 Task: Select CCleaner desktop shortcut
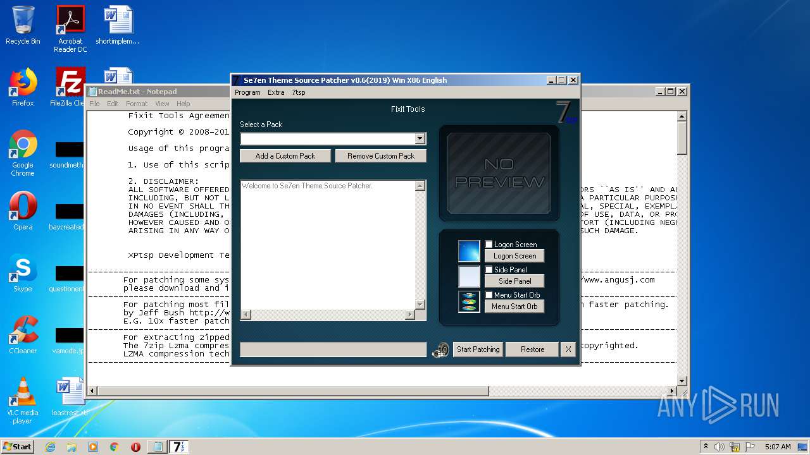pyautogui.click(x=23, y=336)
